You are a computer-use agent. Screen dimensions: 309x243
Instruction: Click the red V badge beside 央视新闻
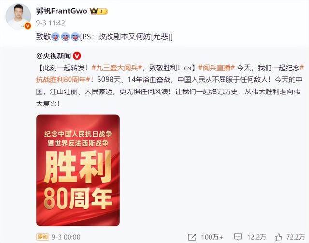(x=77, y=56)
